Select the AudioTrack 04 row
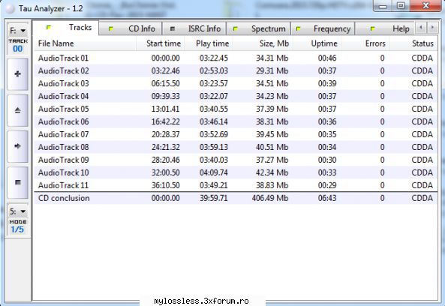The image size is (445, 306). point(236,97)
